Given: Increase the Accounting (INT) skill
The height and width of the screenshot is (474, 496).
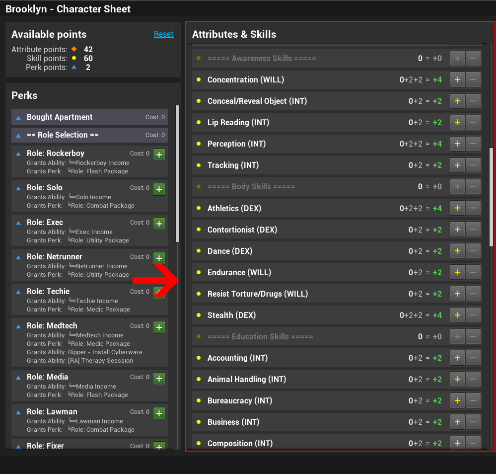Looking at the screenshot, I should pos(457,358).
